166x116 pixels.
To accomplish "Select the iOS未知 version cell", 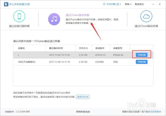I will [99, 62].
